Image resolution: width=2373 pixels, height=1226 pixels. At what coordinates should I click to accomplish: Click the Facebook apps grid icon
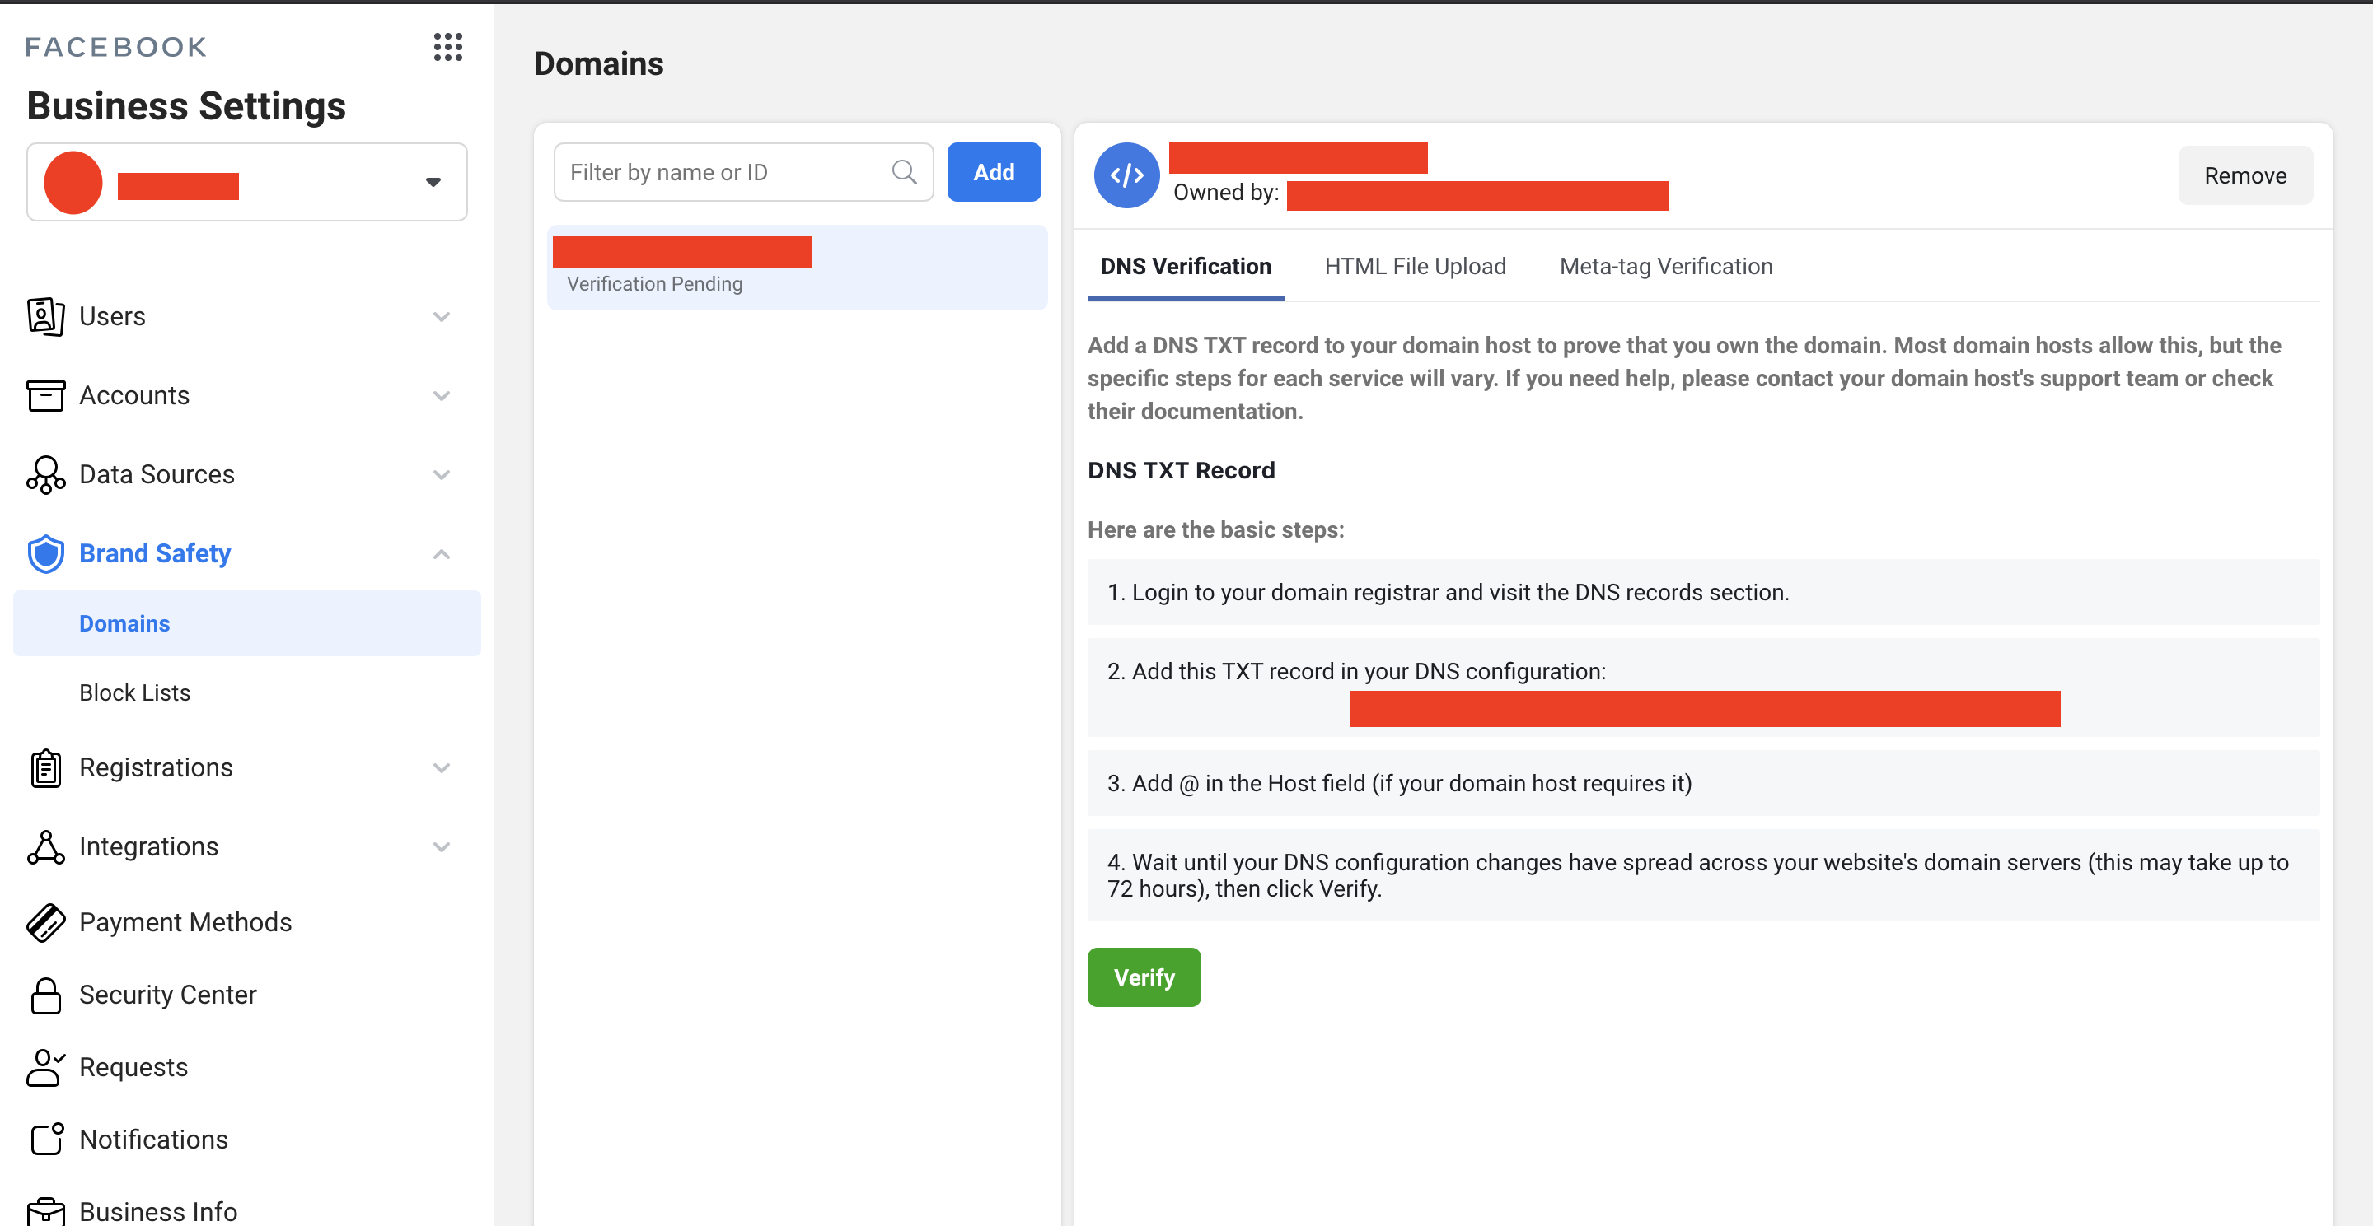coord(447,47)
